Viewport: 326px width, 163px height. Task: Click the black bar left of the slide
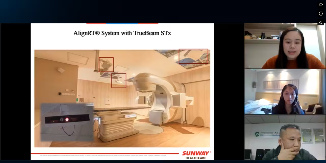[x=15, y=92]
